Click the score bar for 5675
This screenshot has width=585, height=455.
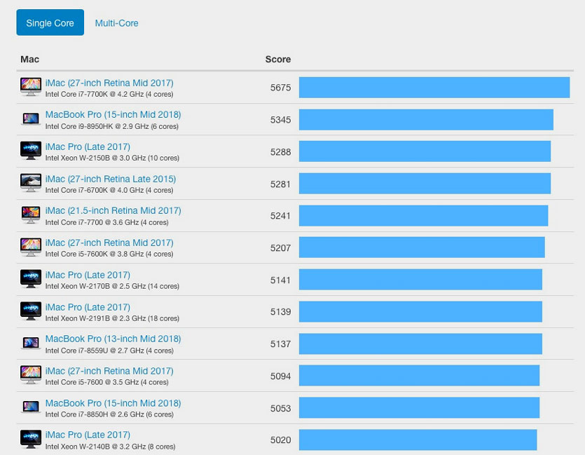coord(434,88)
